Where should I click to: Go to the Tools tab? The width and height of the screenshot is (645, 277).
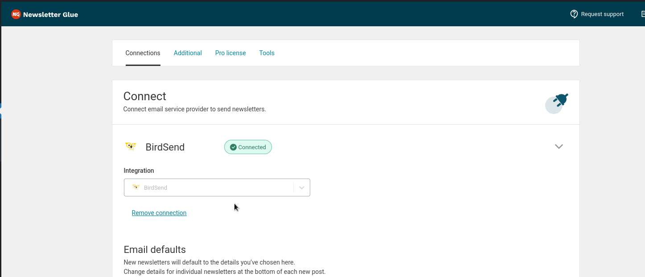point(267,53)
